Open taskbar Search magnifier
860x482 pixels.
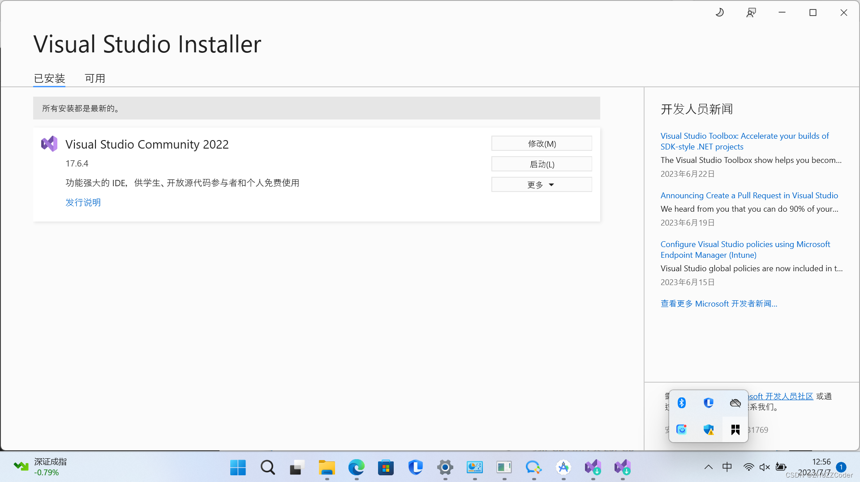tap(267, 468)
